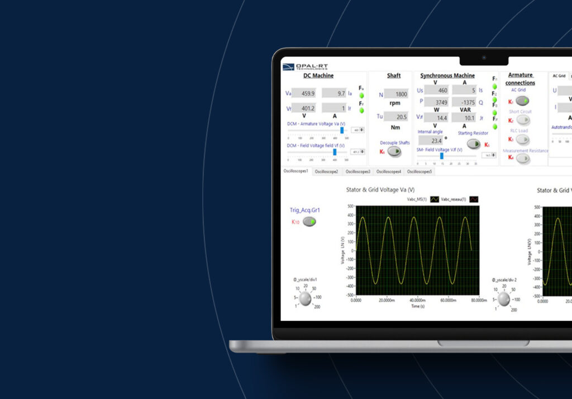Click the bottom Ff LED in Synchronous Machine
The width and height of the screenshot is (572, 399).
pos(495,127)
